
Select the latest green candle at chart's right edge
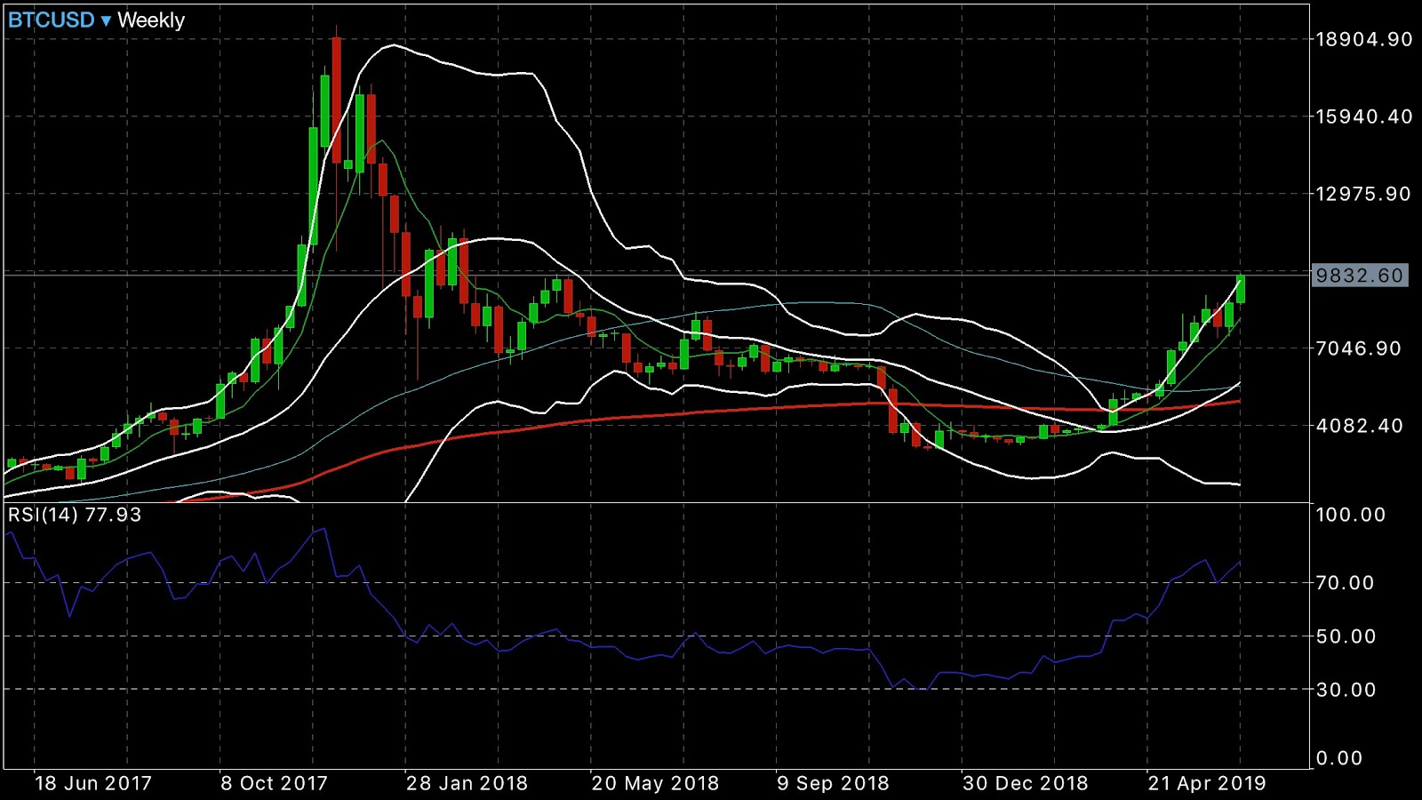point(1241,290)
